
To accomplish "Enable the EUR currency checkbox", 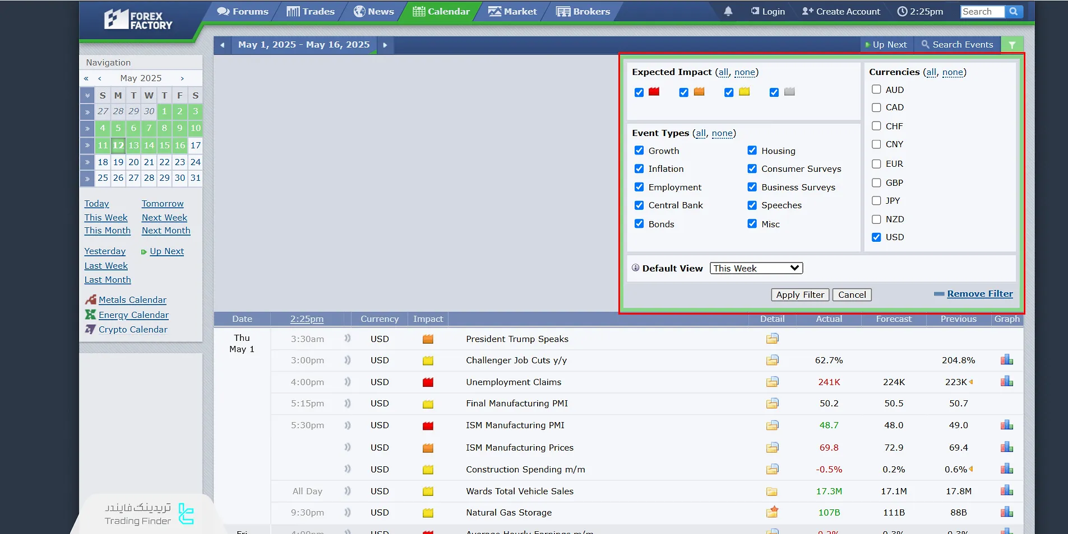I will pos(876,164).
